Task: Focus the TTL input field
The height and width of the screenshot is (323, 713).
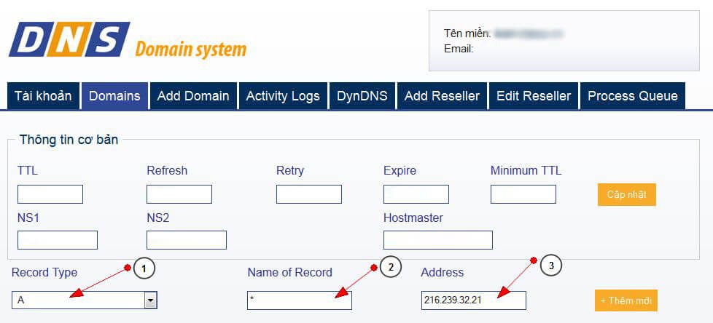Action: click(50, 194)
